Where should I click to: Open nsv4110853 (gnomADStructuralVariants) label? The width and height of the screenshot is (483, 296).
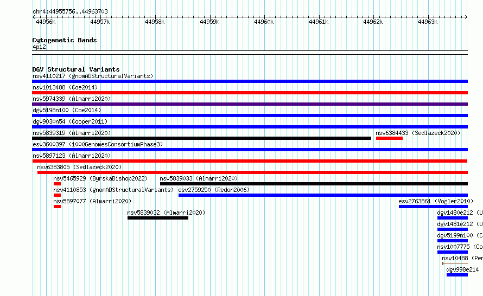click(x=113, y=190)
